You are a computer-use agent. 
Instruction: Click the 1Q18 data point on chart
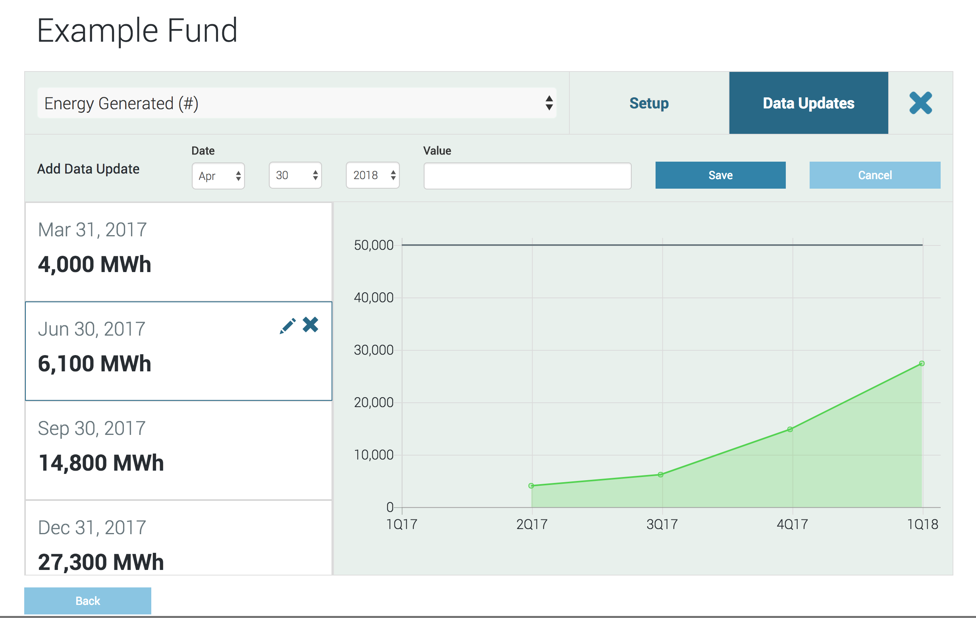tap(922, 363)
